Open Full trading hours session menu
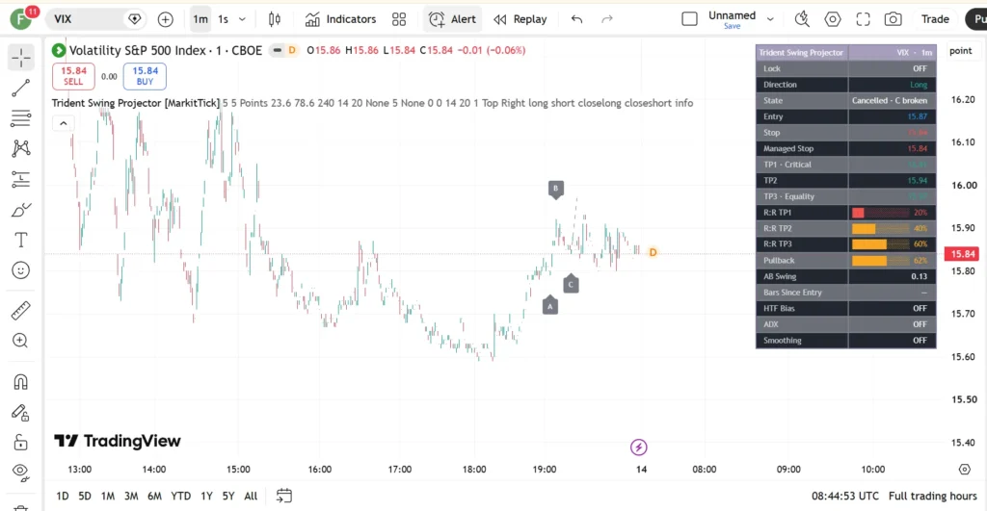Viewport: 987px width, 511px height. (x=932, y=496)
